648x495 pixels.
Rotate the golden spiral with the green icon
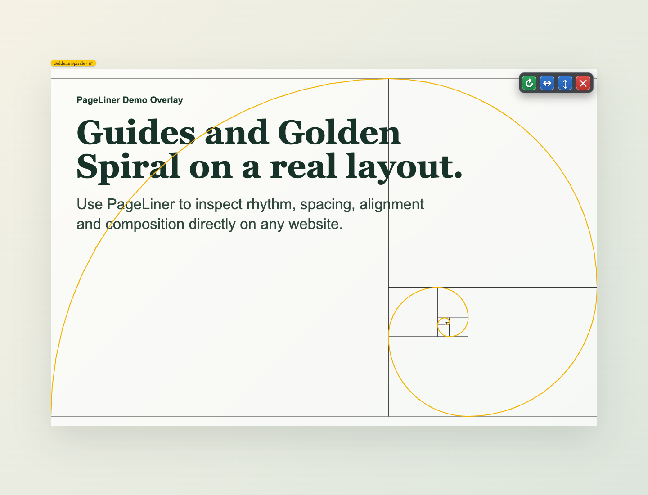[529, 83]
